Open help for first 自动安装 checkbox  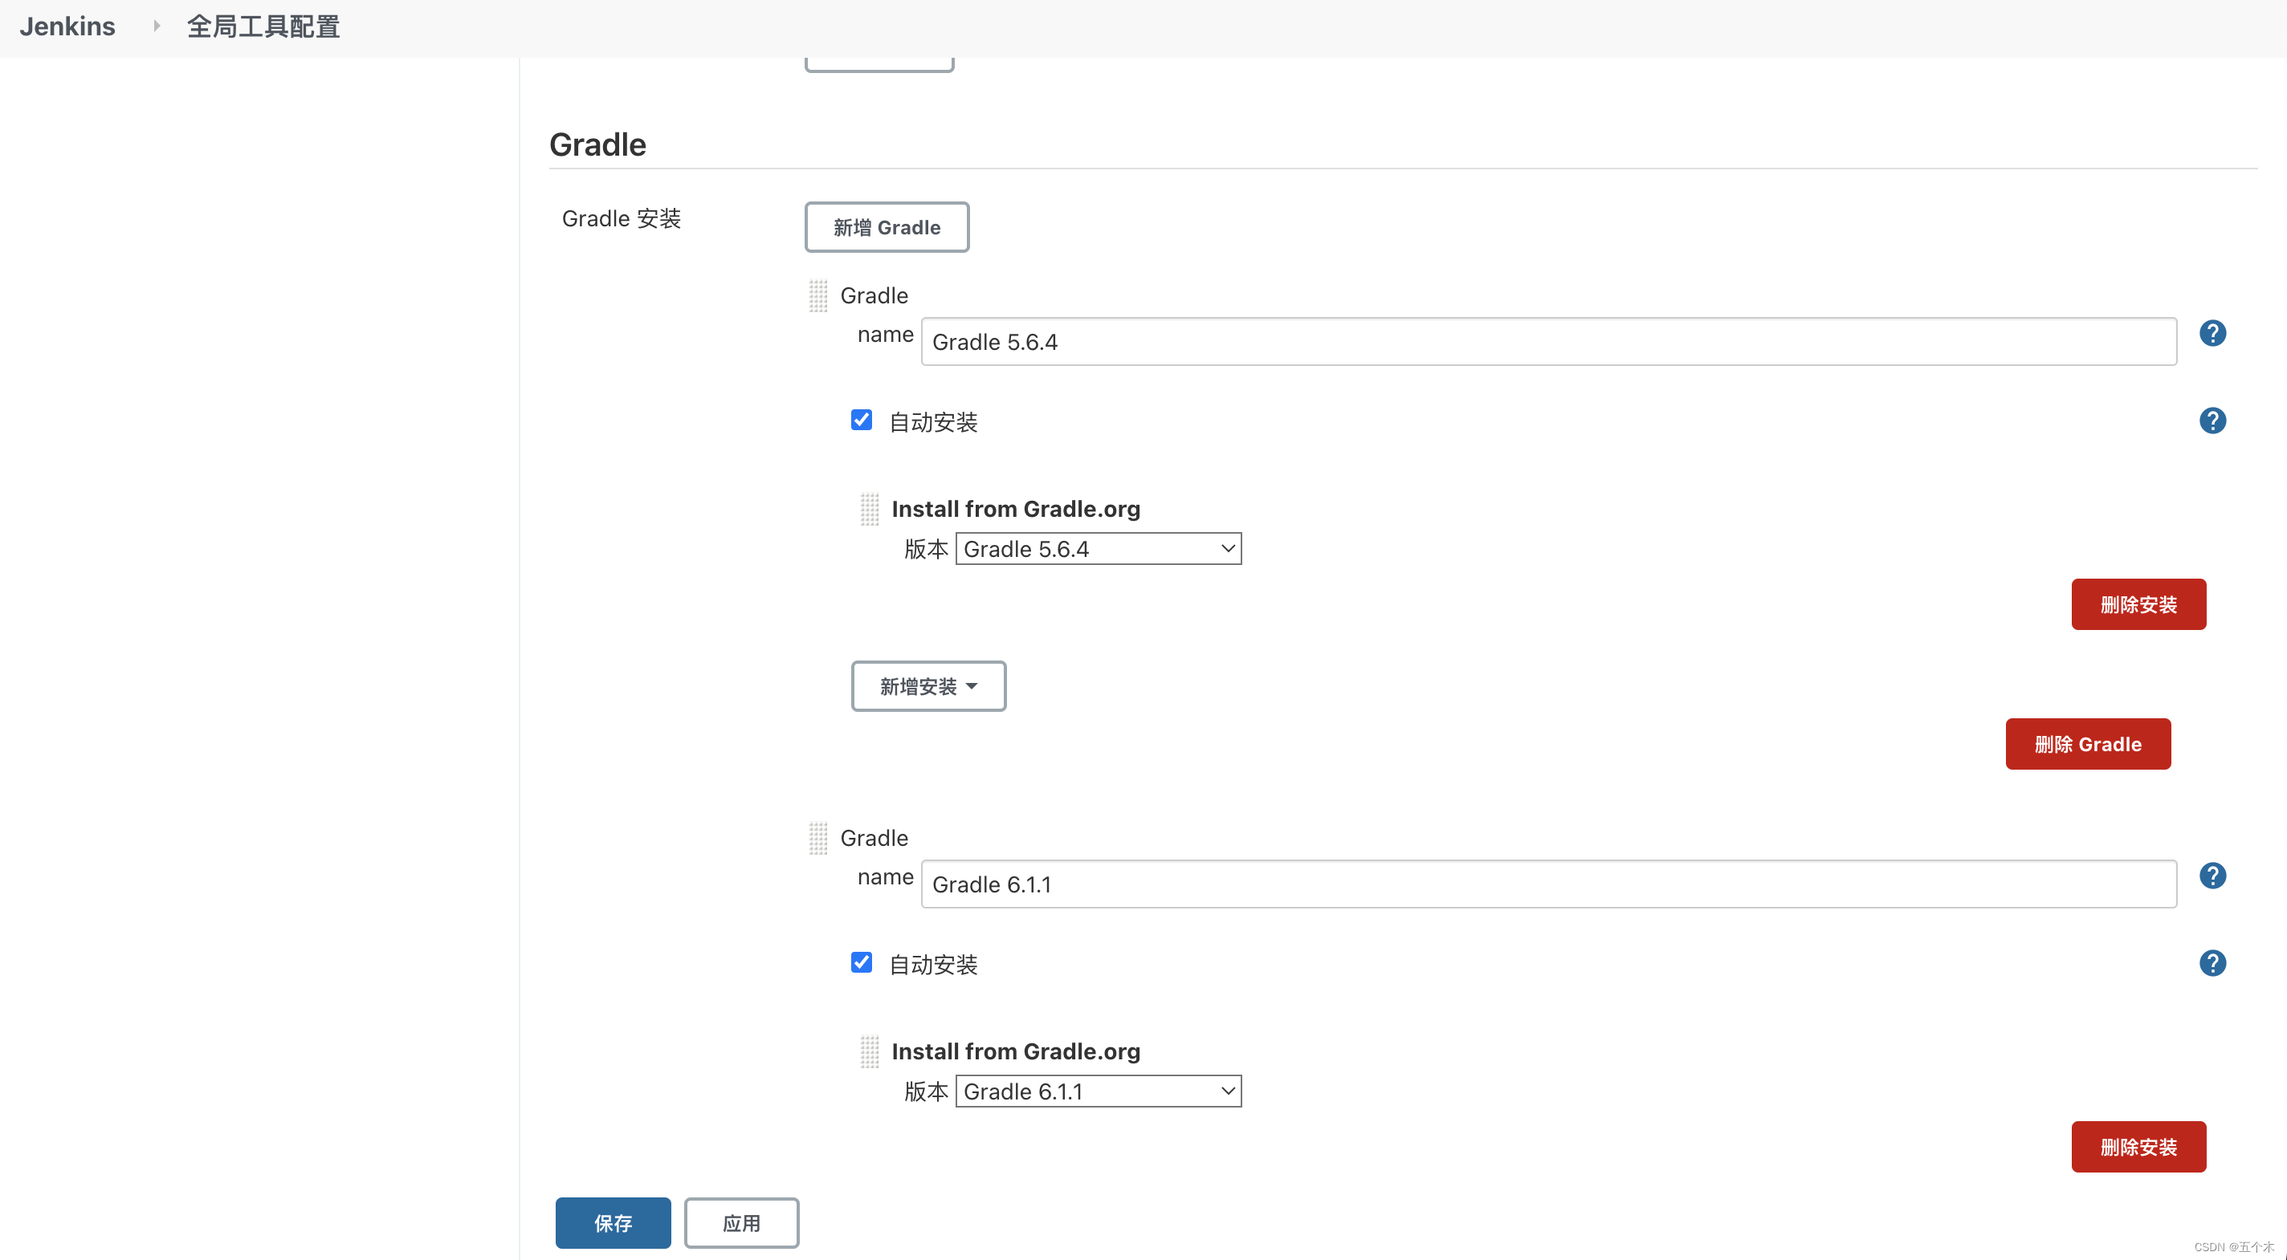coord(2212,421)
